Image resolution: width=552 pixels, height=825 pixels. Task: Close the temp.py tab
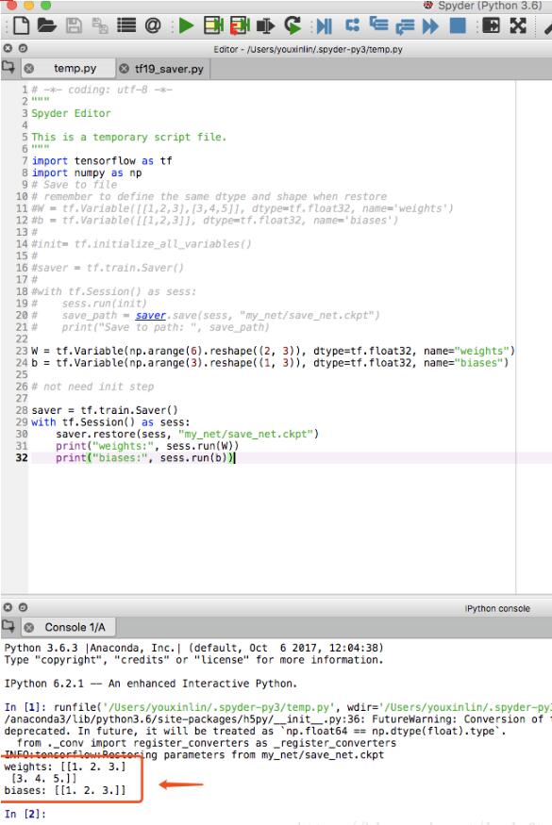[x=29, y=69]
